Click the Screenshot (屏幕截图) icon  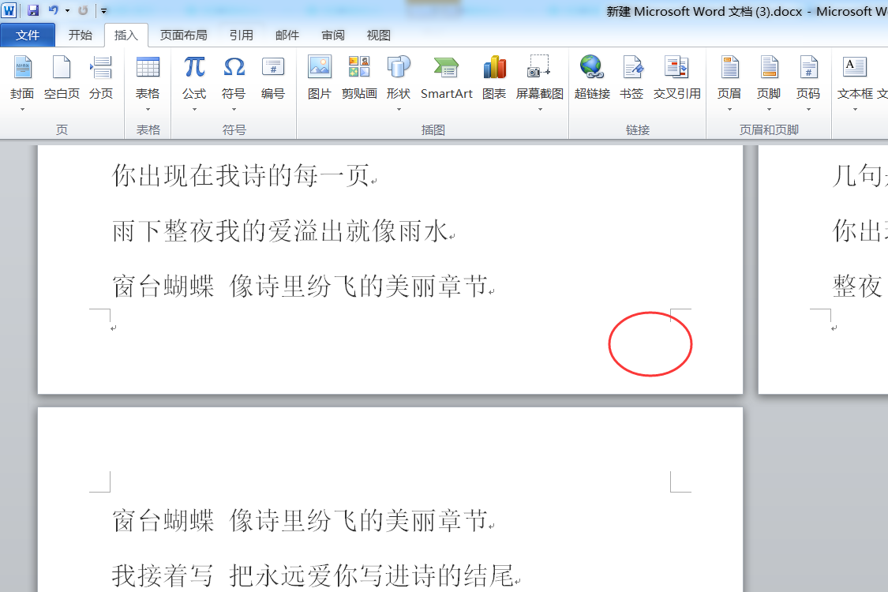click(x=539, y=66)
